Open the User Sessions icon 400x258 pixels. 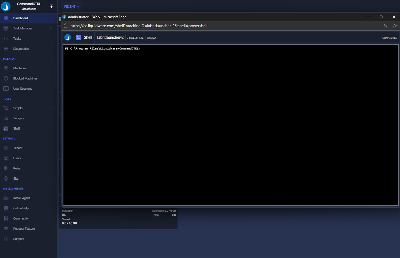point(6,89)
